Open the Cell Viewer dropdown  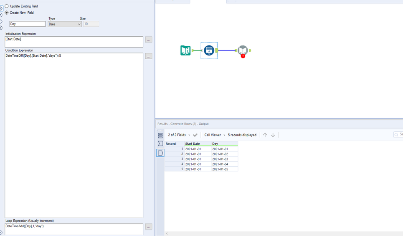click(x=215, y=135)
